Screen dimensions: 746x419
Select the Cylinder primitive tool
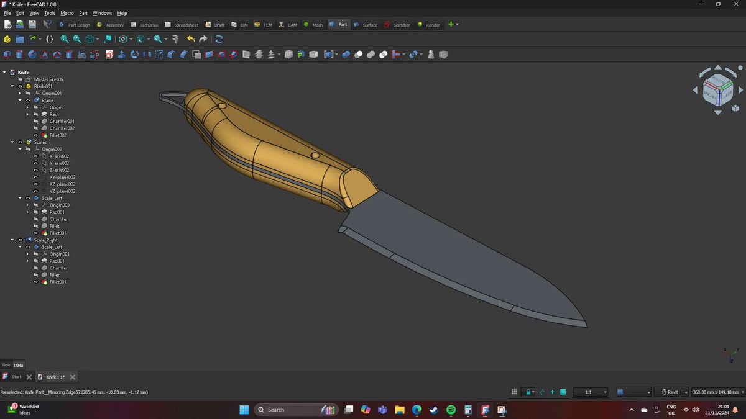click(19, 55)
